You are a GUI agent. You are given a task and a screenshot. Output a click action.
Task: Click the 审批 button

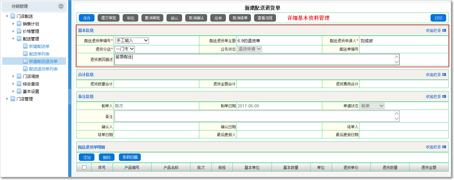130,18
